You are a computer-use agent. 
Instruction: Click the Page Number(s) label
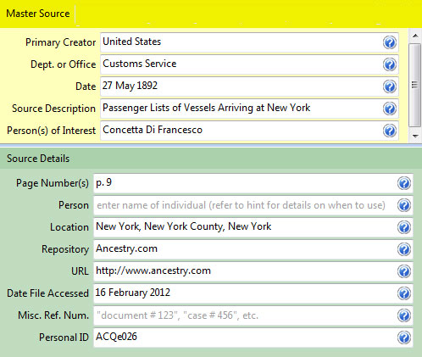[x=53, y=183]
